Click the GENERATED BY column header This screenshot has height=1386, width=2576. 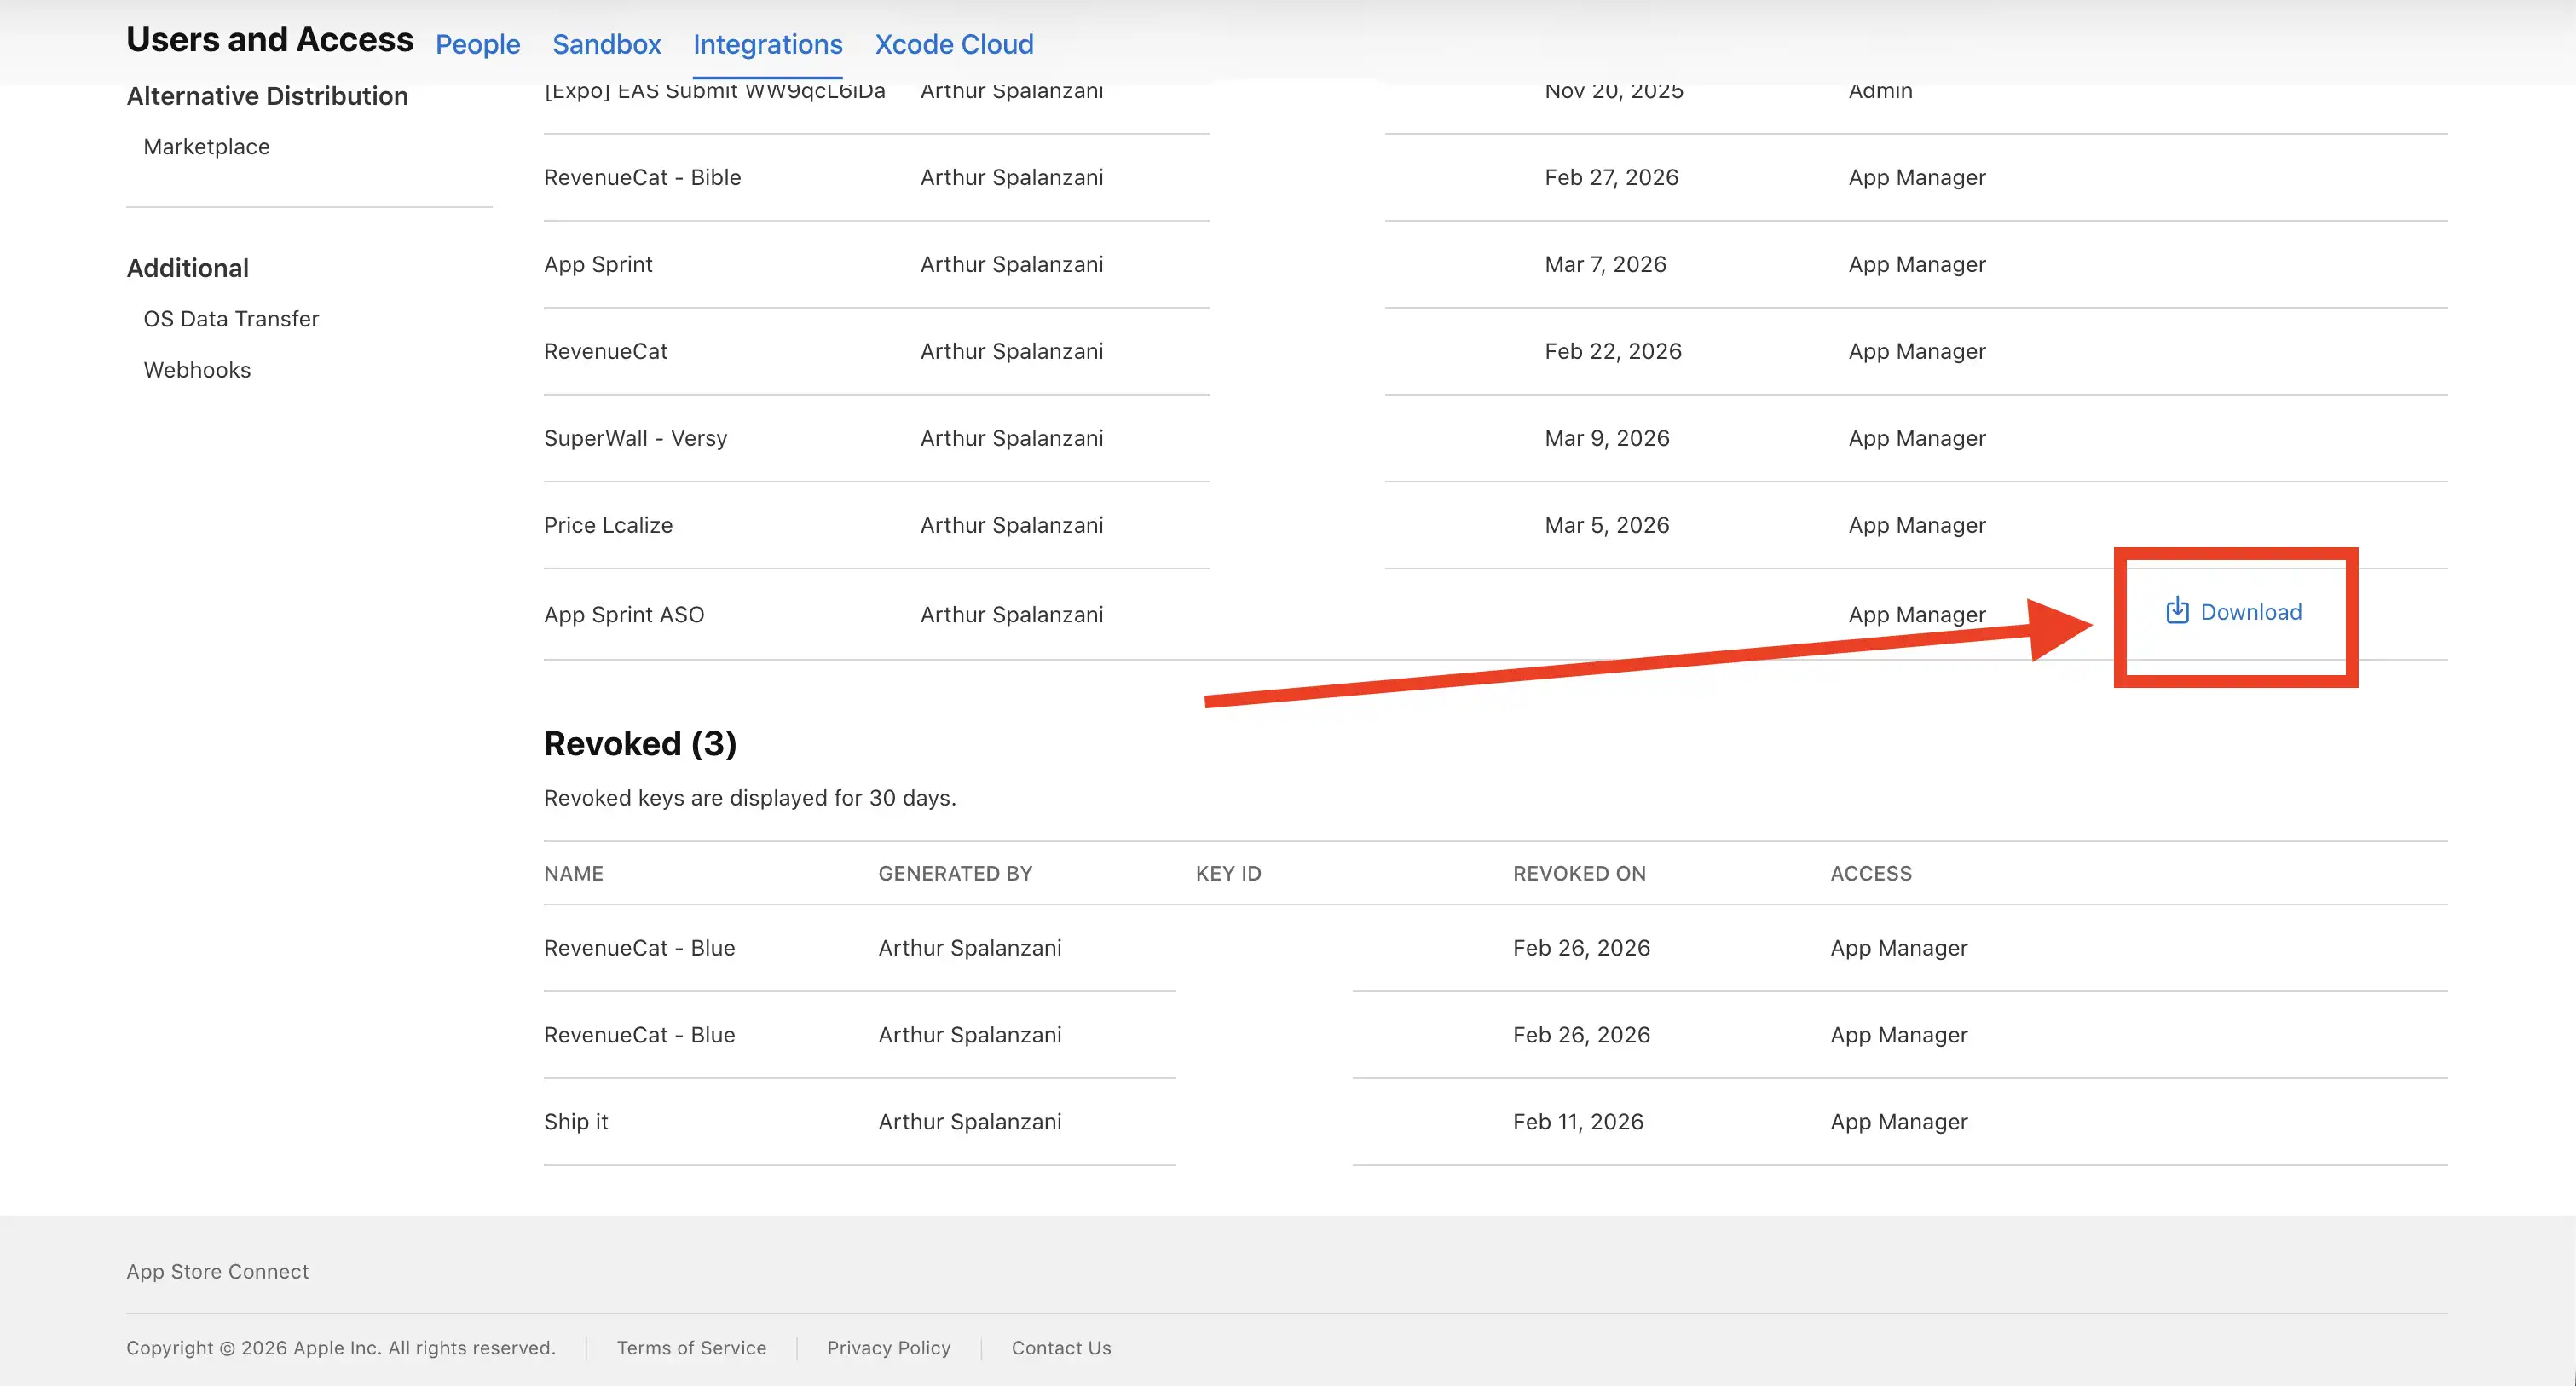(955, 873)
